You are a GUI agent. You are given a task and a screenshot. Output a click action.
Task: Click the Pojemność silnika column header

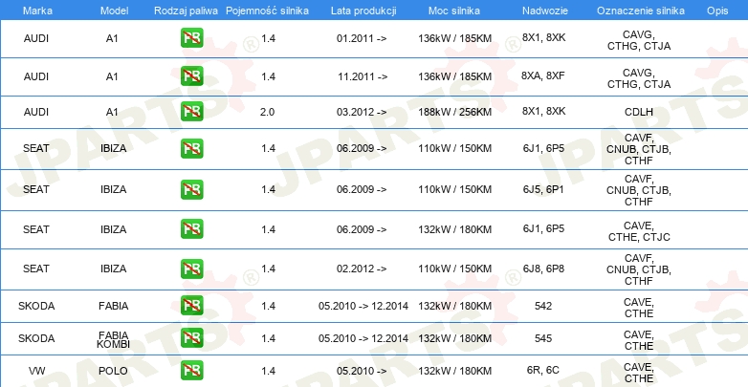(267, 11)
